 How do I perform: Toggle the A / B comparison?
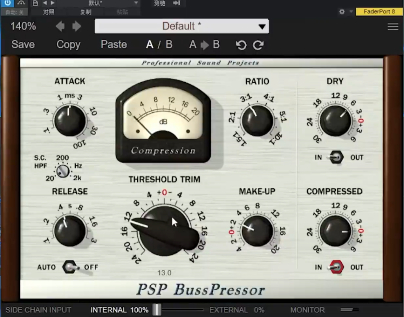[x=159, y=45]
